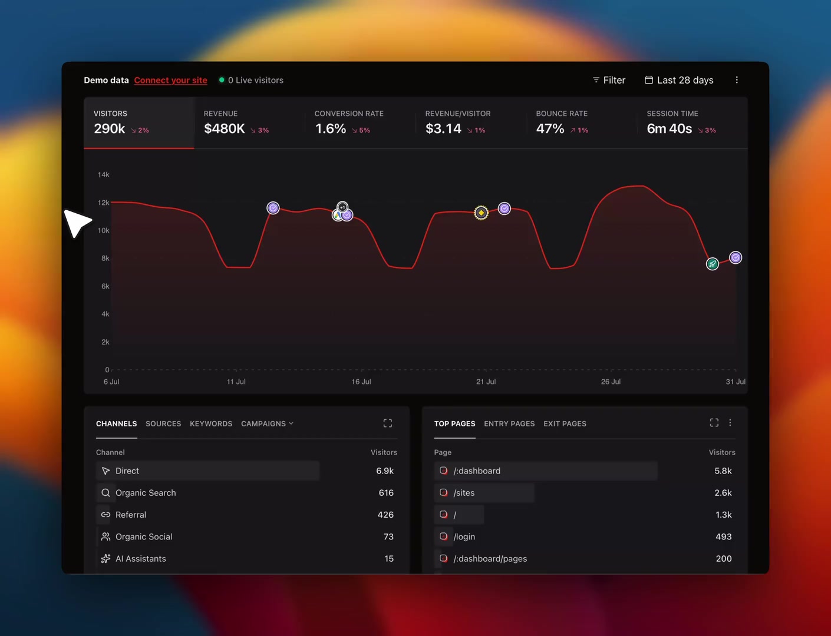Click the / root page row
831x636 pixels.
[585, 515]
